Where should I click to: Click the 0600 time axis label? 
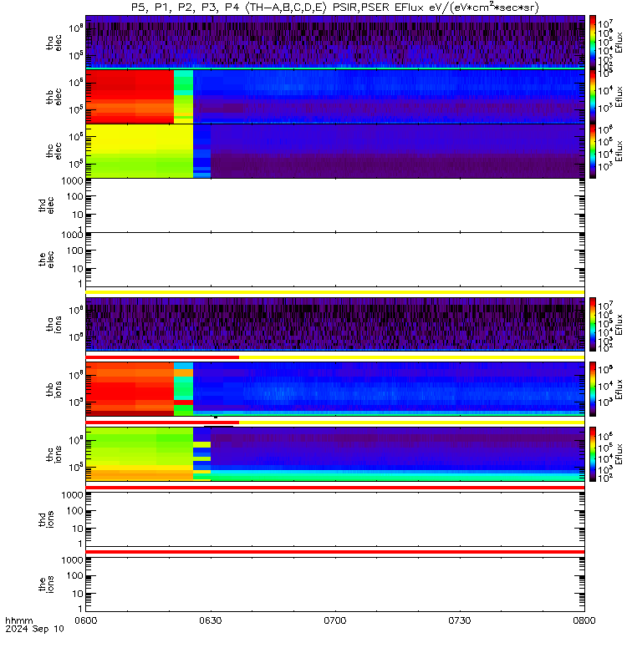point(86,620)
